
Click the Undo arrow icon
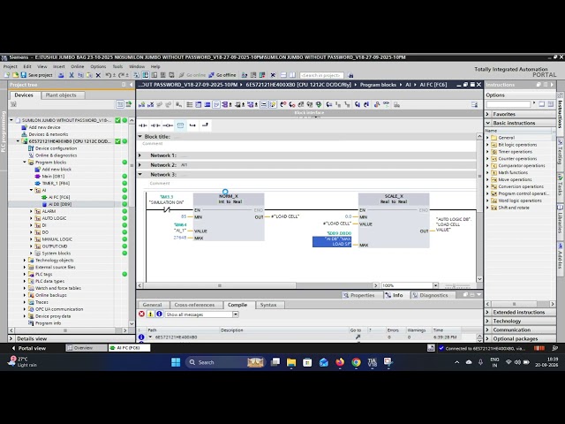pyautogui.click(x=108, y=75)
